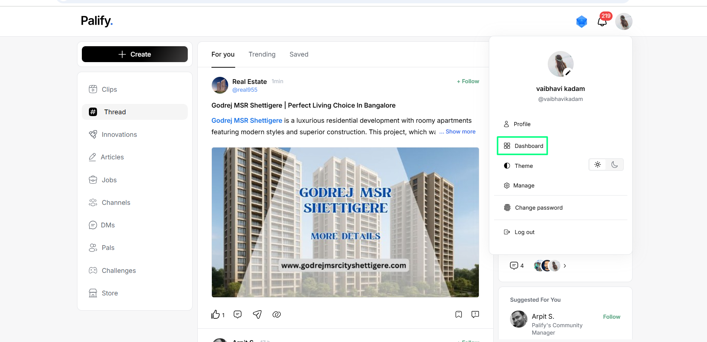This screenshot has height=342, width=707.
Task: Open the notifications bell showing 219
Action: 602,21
